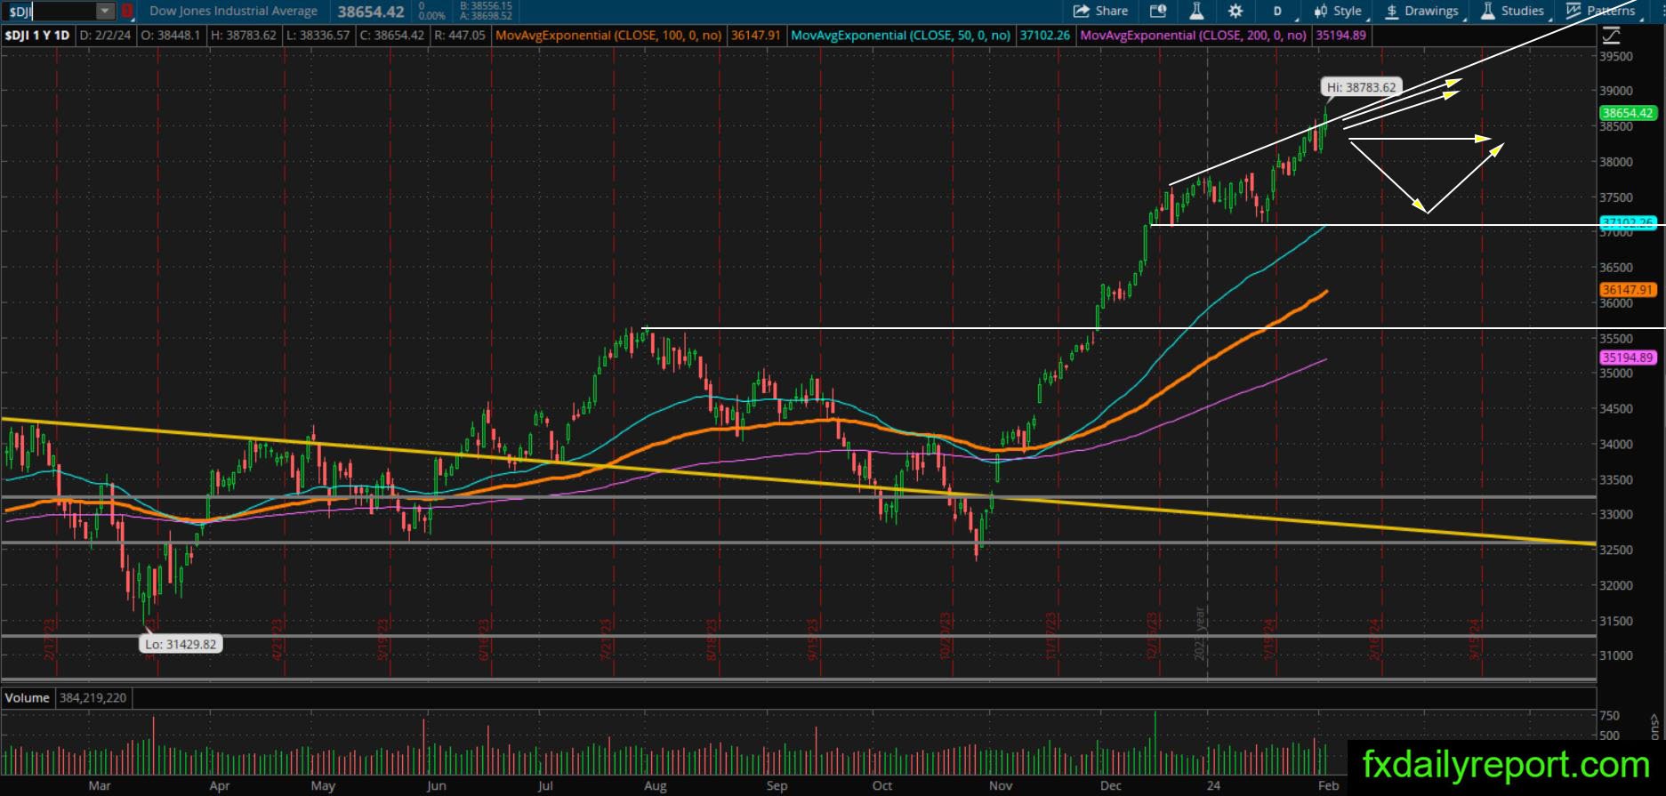Click the 34000 level on the price axis
1666x796 pixels.
(1616, 444)
